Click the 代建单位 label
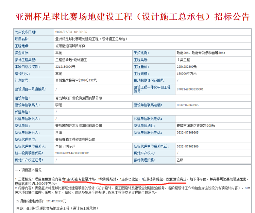Screen dimensions: 255x213 (22, 112)
